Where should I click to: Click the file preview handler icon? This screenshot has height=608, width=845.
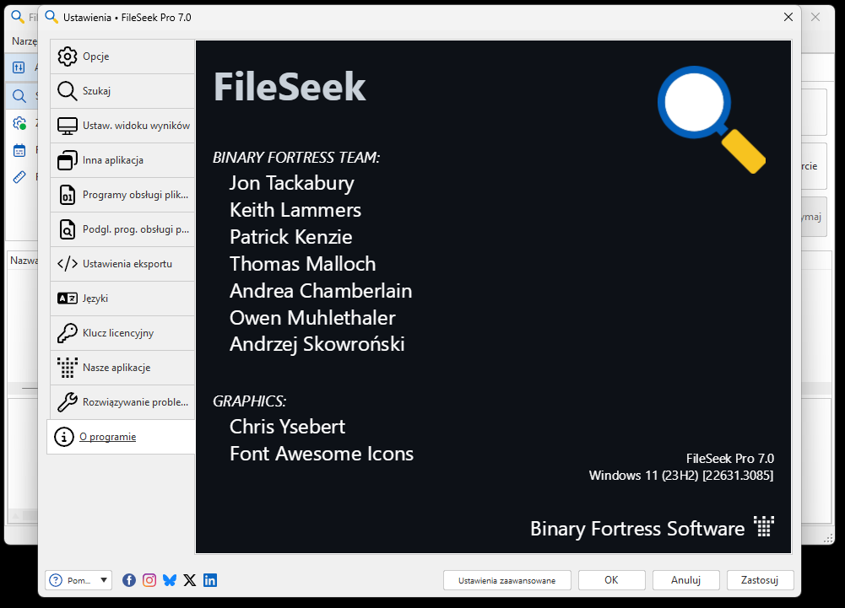point(68,229)
